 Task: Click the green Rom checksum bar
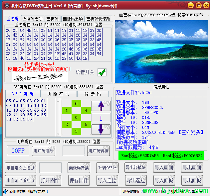[x=162, y=155]
